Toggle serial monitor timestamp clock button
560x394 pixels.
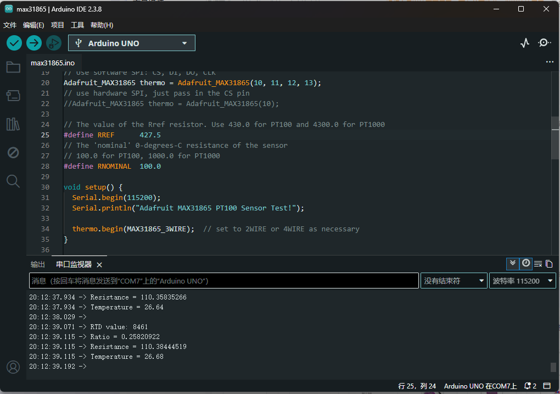point(526,264)
